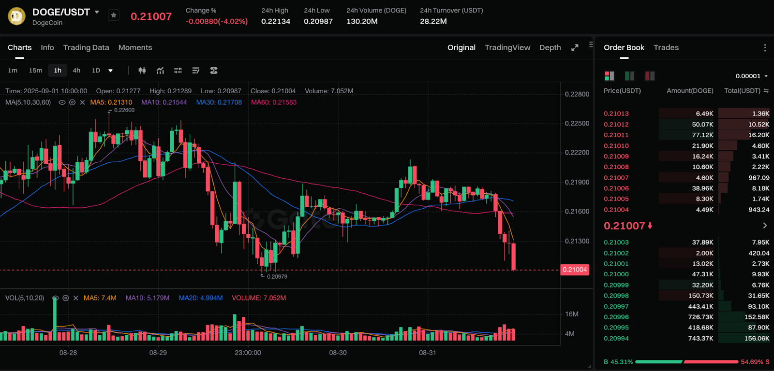Switch to Order Book tab

pyautogui.click(x=624, y=48)
